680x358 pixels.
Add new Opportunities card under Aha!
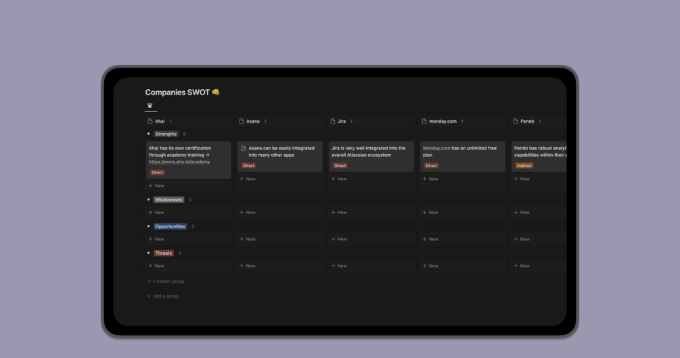coord(156,239)
